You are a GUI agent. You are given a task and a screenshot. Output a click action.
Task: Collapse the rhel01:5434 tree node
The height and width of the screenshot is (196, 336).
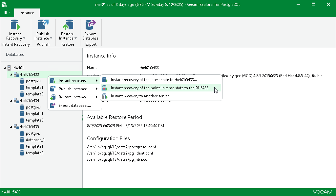click(11, 100)
